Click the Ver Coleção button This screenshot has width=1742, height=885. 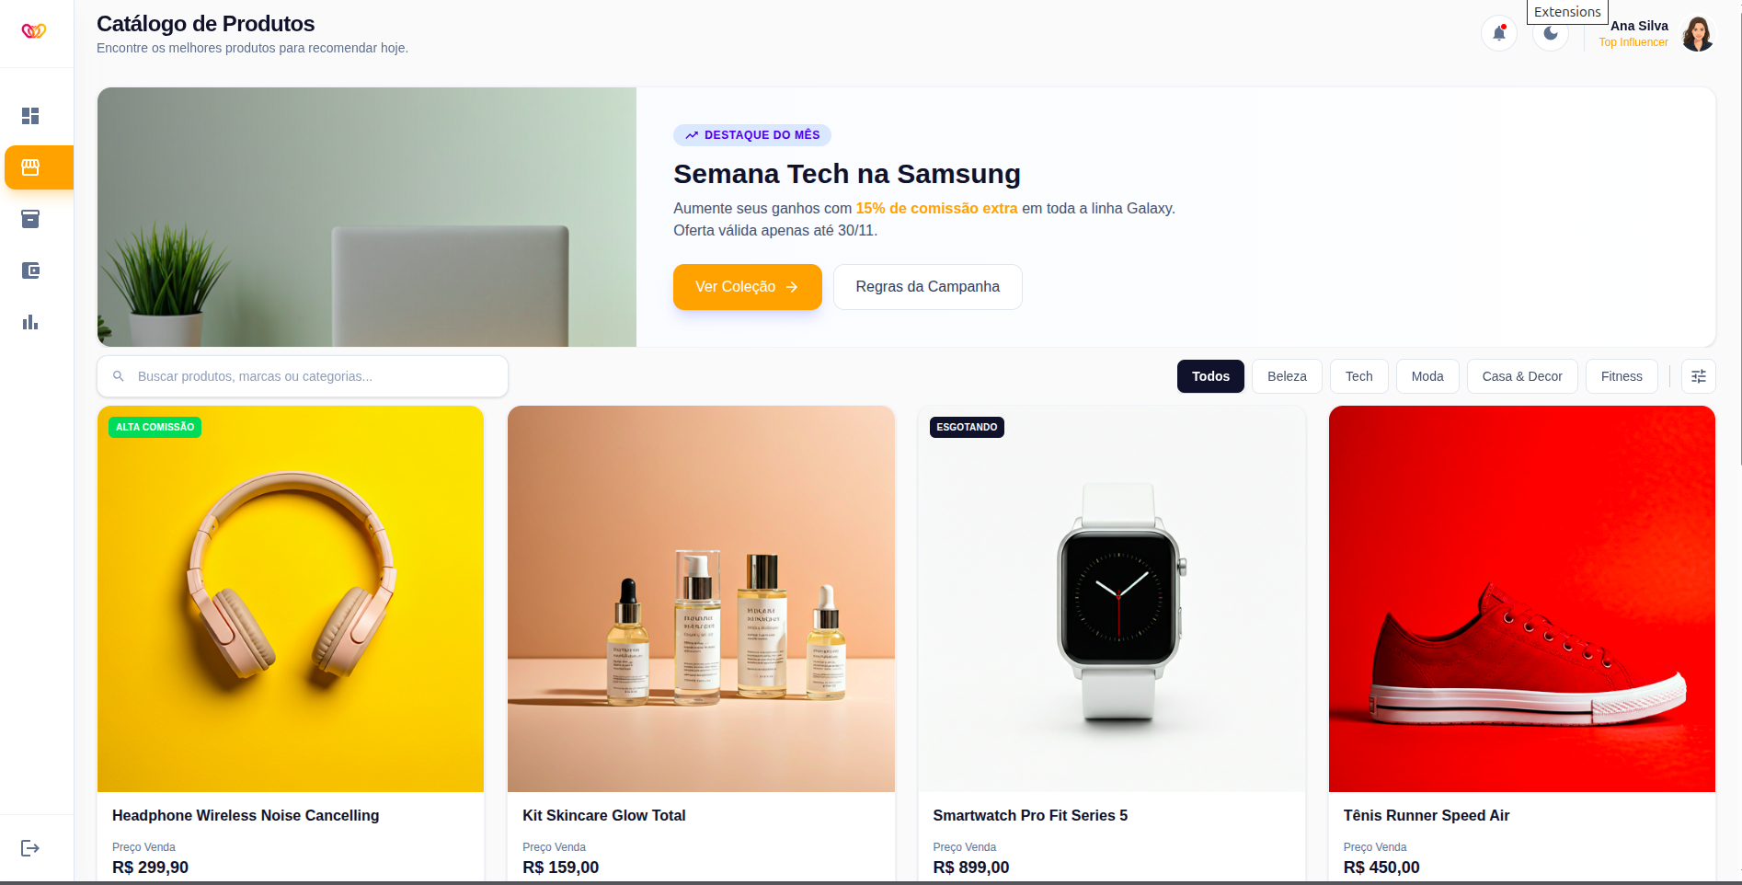tap(747, 287)
